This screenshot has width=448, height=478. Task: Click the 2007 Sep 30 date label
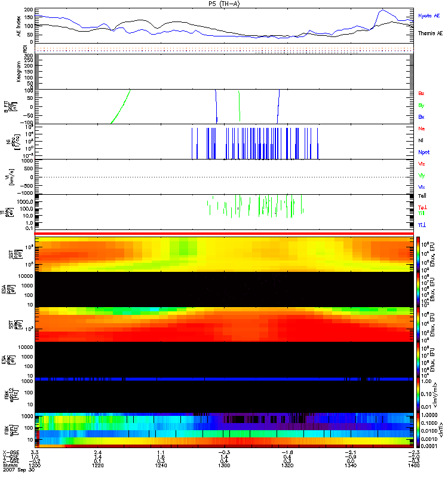[x=19, y=470]
